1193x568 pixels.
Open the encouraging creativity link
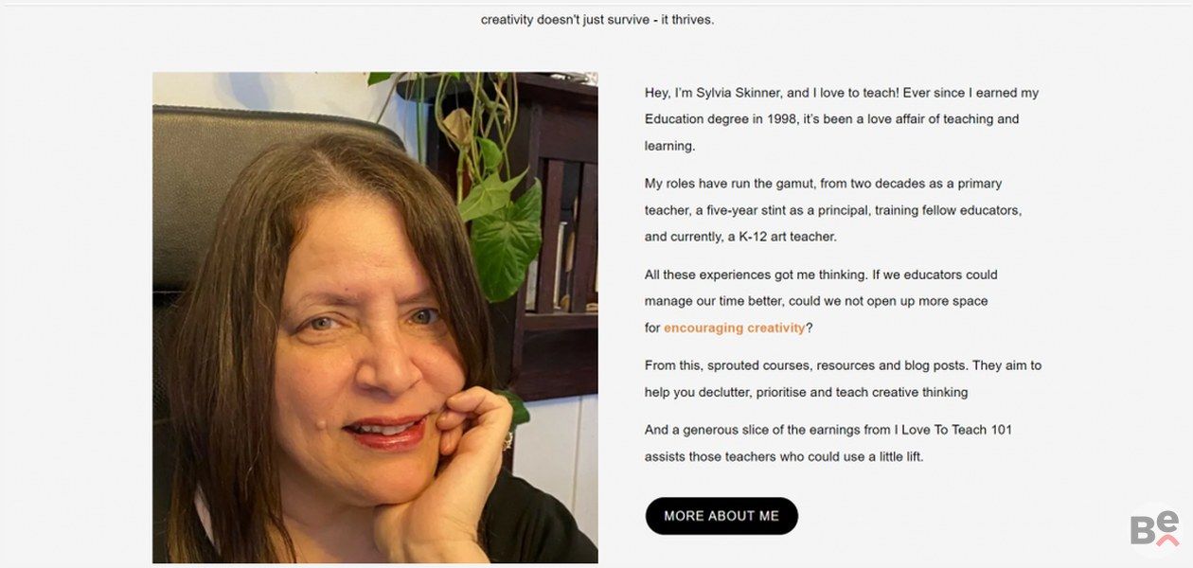click(x=734, y=328)
